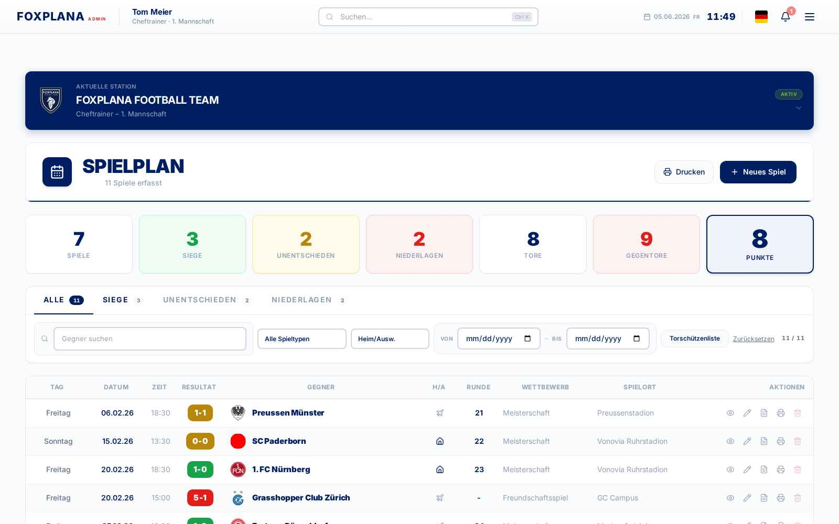
Task: Print the Grasshopper Club Zürich match
Action: (x=781, y=498)
